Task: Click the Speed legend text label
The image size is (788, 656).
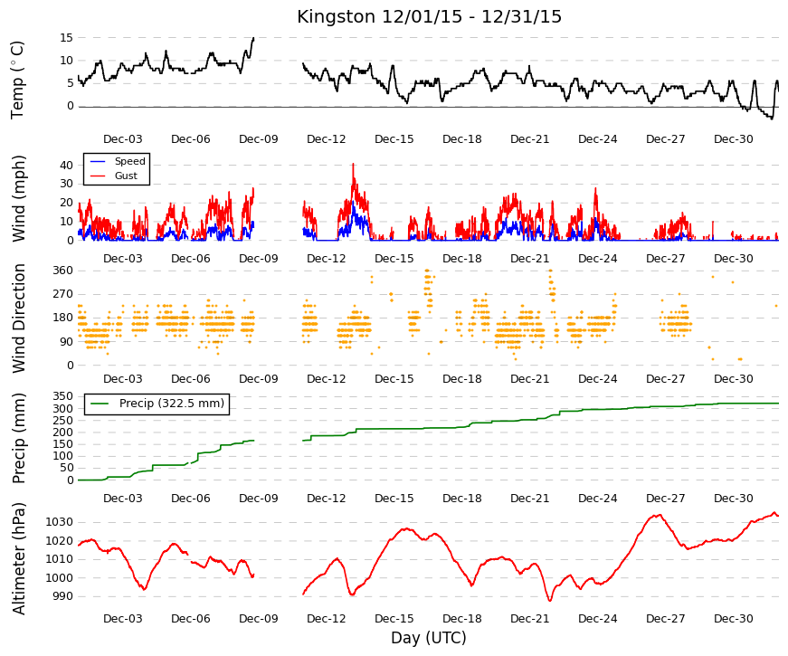Action: [129, 161]
